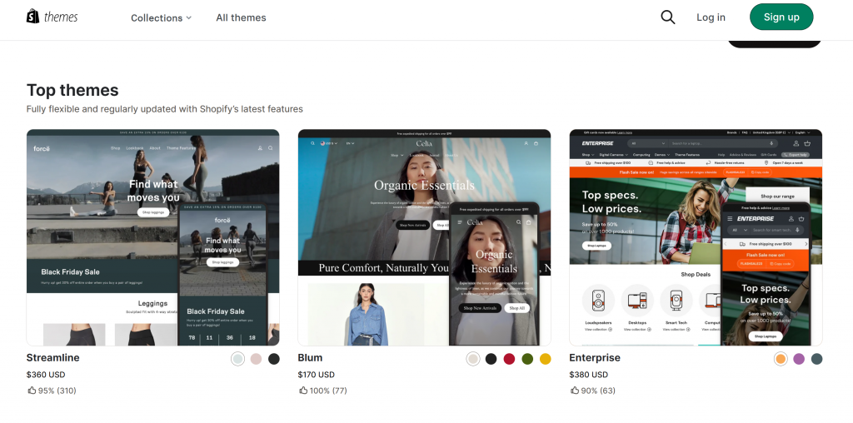Click thumbs-up icon under Enterprise
Screen dimensions: 853x423
pyautogui.click(x=575, y=390)
